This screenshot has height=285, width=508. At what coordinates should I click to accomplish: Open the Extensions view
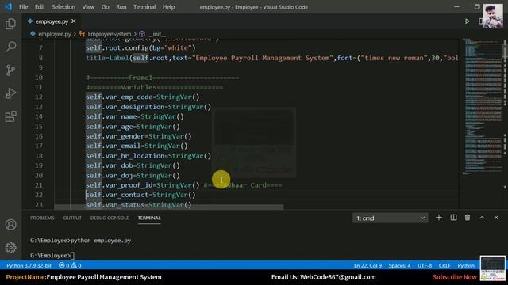click(x=10, y=116)
